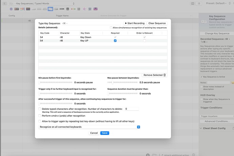Switch to the column view layout icon
This screenshot has height=156, width=234.
tap(193, 3)
